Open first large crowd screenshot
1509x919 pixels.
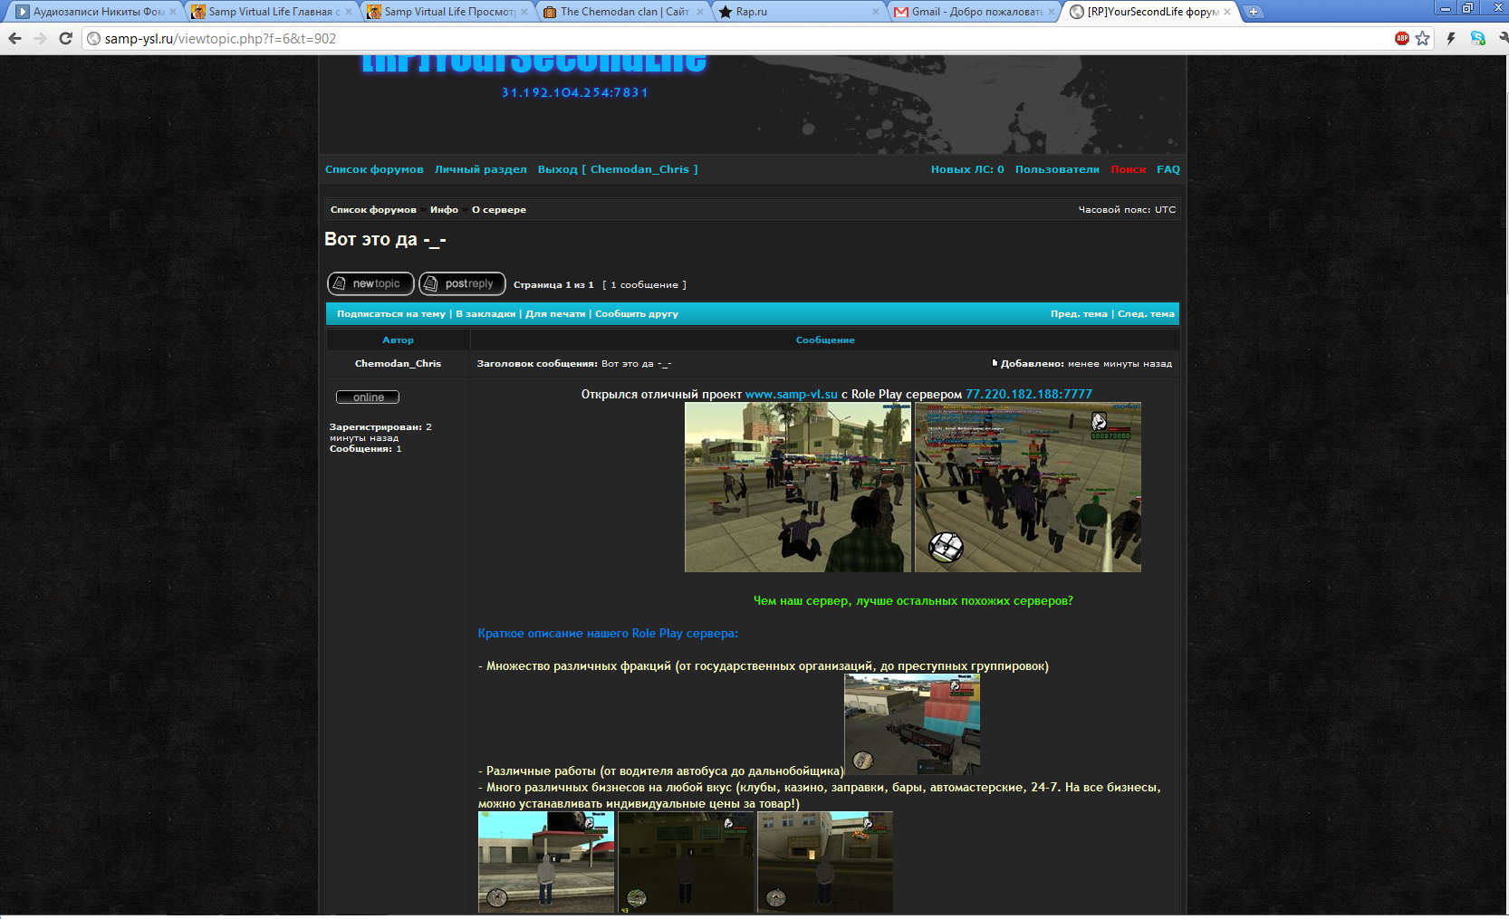pyautogui.click(x=798, y=487)
